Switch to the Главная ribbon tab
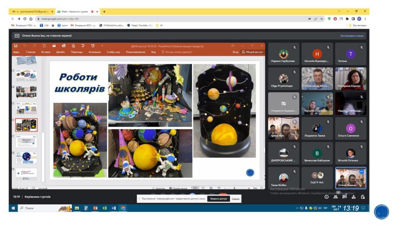Image resolution: width=400 pixels, height=225 pixels. [x=30, y=52]
